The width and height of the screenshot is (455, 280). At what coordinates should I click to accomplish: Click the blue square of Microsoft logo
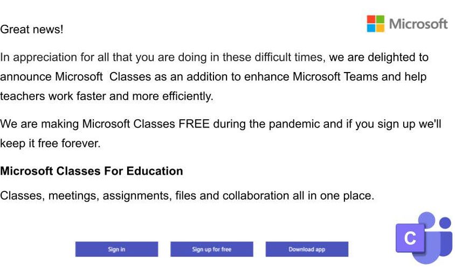(371, 28)
